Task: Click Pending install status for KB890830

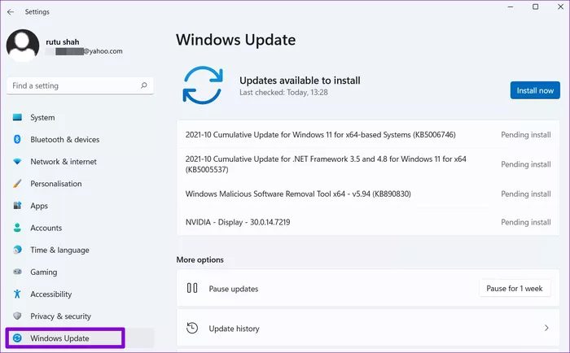Action: [x=526, y=194]
